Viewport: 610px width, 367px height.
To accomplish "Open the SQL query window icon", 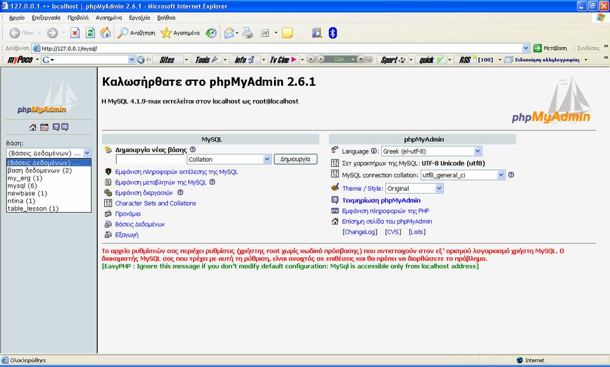I will point(44,127).
